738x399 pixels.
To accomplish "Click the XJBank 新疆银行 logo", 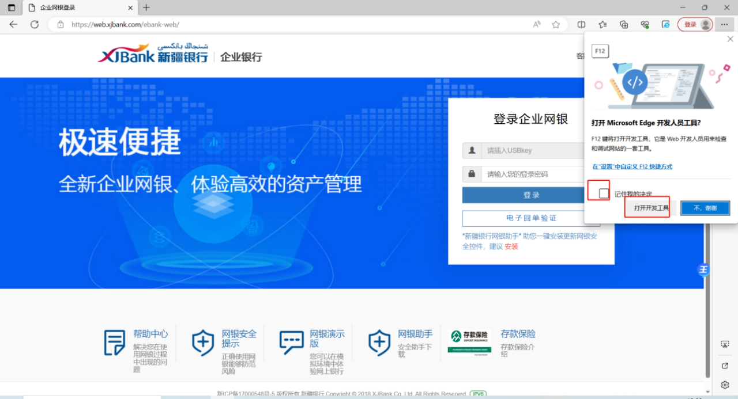I will pyautogui.click(x=153, y=53).
